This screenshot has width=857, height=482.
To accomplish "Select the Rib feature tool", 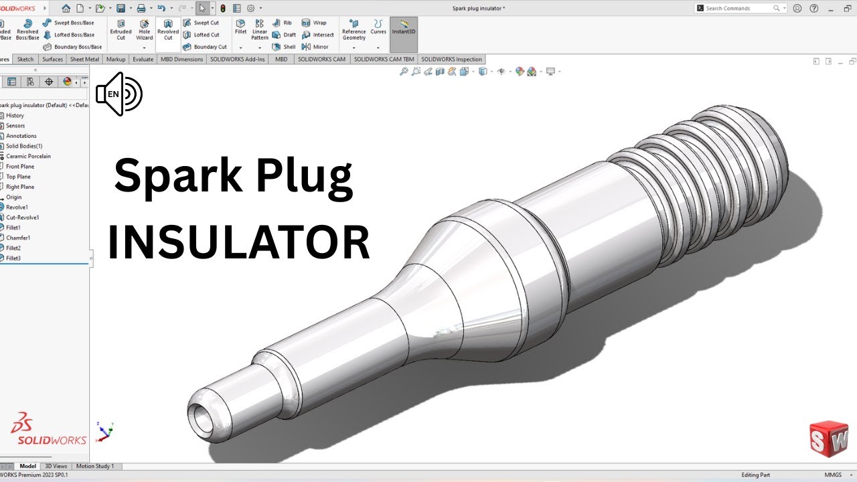I will 282,23.
